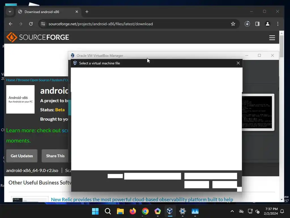Open Chrome profile menu

[268, 24]
